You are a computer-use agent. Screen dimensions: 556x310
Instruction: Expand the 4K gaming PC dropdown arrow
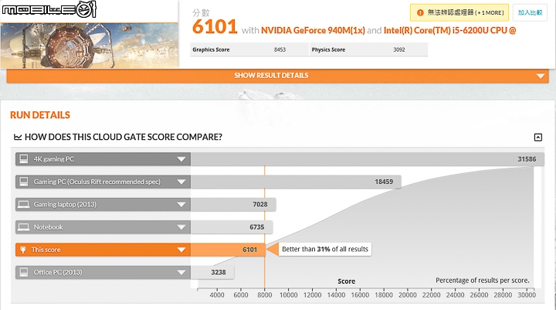tap(181, 159)
